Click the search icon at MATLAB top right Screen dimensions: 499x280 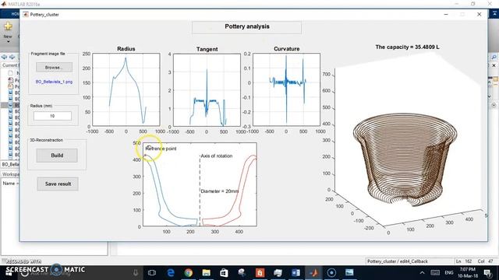click(494, 57)
